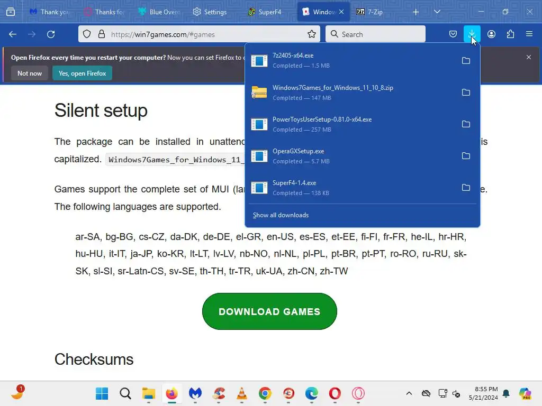The height and width of the screenshot is (406, 542).
Task: Switch to the Thank you tab
Action: [x=50, y=12]
